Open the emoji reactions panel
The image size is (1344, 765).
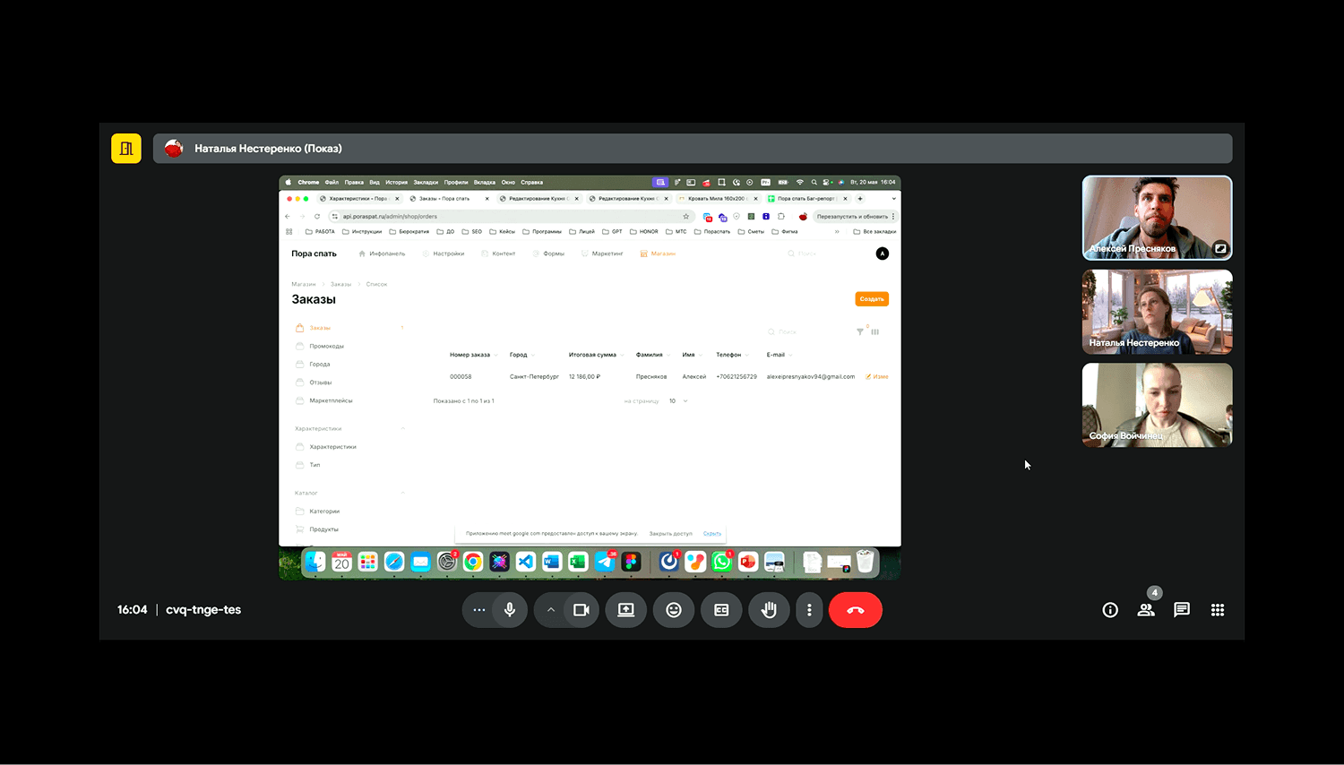(x=674, y=610)
